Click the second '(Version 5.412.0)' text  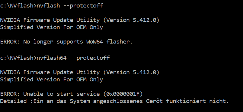[x=131, y=72]
